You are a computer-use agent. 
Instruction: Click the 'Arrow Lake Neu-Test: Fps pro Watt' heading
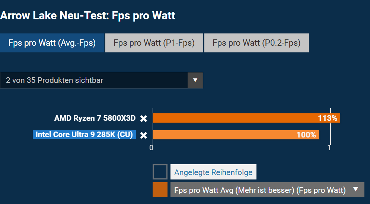(87, 16)
